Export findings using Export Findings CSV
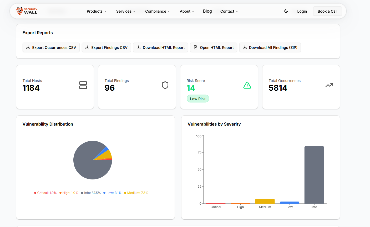370x227 pixels. 106,48
